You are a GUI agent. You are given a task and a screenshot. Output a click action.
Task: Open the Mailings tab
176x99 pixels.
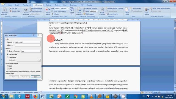(48, 5)
